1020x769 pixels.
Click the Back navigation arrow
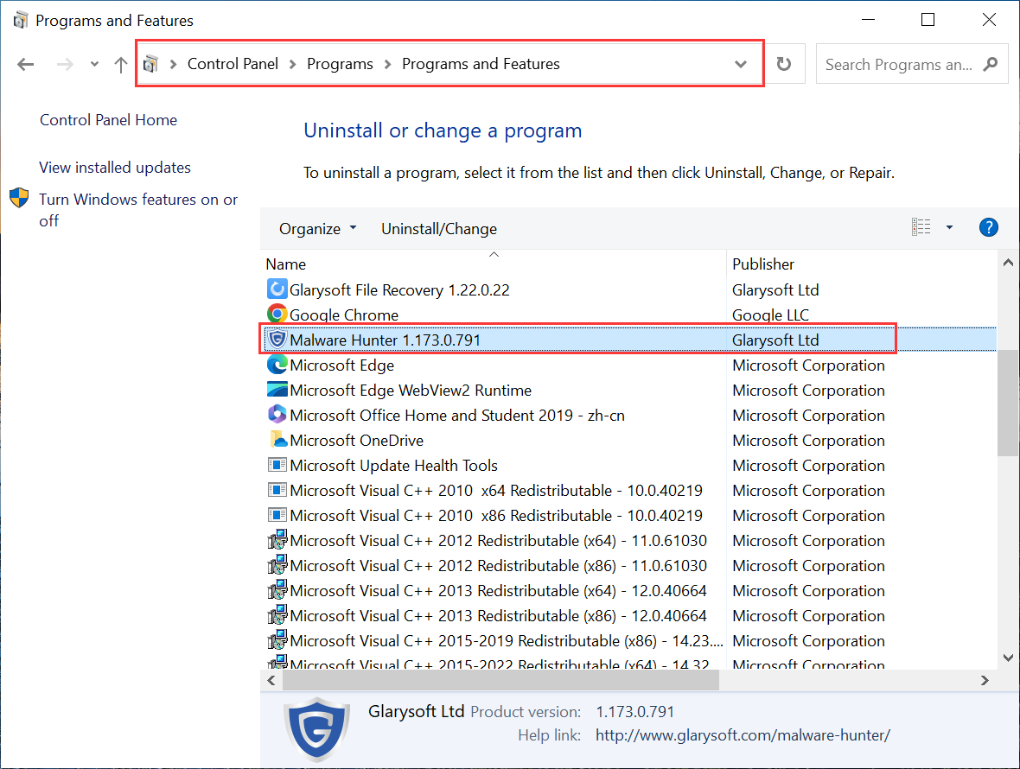pyautogui.click(x=26, y=65)
